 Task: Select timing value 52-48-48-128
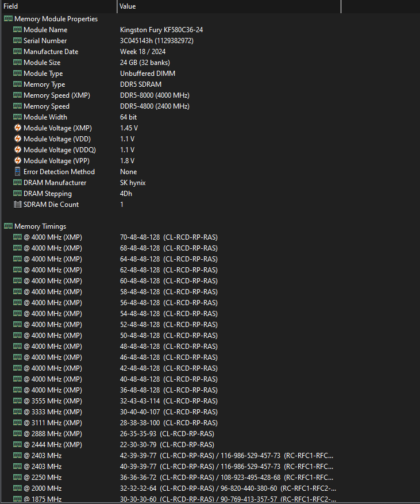point(140,325)
